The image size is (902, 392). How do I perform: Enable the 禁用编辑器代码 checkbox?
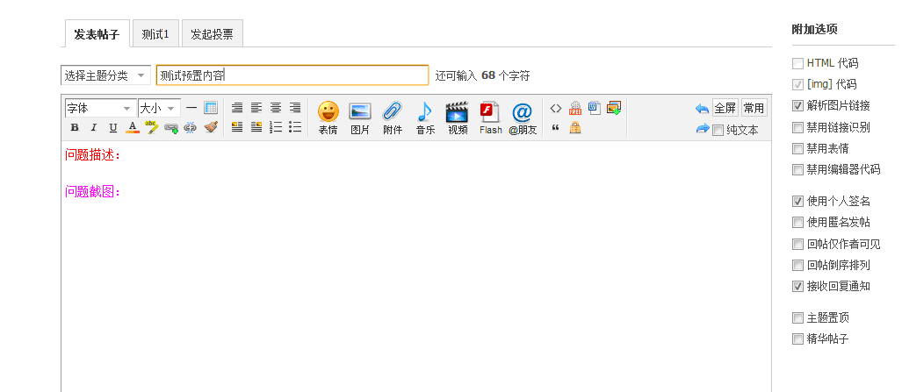click(797, 169)
